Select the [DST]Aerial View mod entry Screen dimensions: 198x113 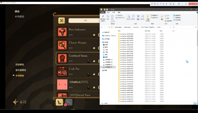pyautogui.click(x=78, y=95)
